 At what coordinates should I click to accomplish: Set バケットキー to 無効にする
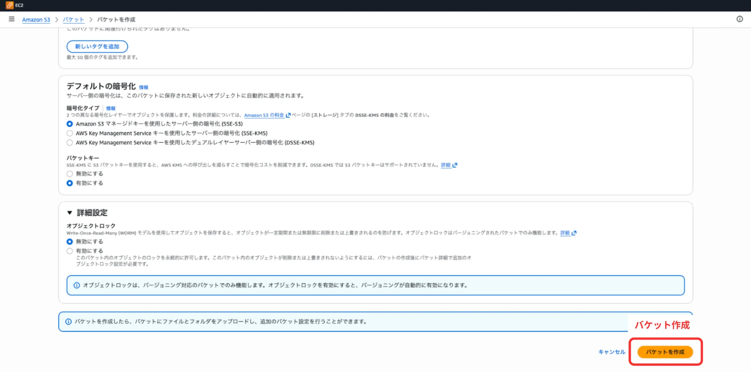point(70,174)
